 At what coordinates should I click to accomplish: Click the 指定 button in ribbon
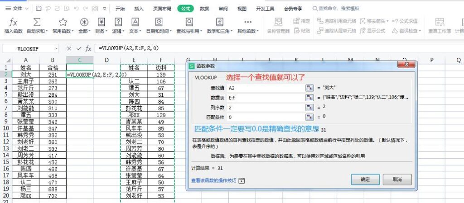(301, 21)
